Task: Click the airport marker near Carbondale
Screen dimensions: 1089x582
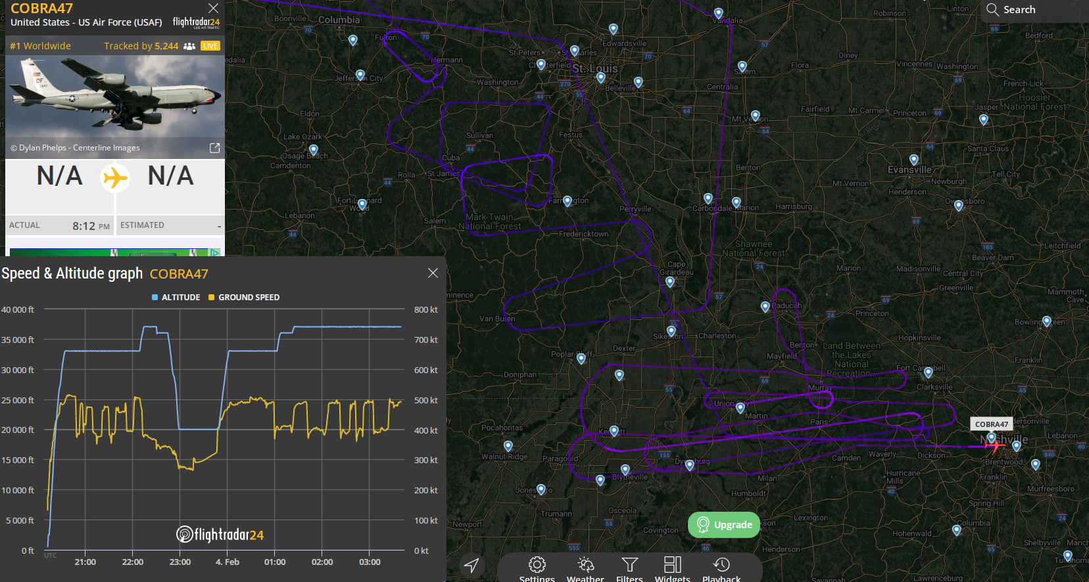Action: [708, 198]
